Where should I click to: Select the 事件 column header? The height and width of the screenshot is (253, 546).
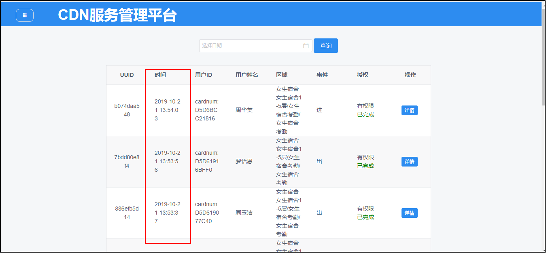(322, 75)
